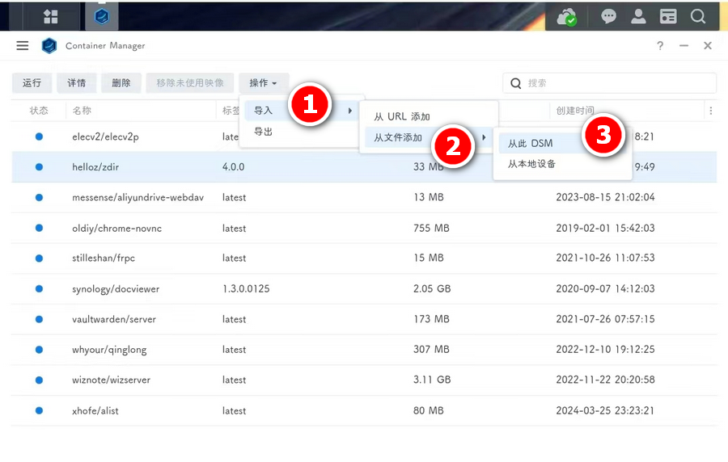This screenshot has height=462, width=728.
Task: Click the 2023-08-15 21:02:04 timestamp
Action: (x=605, y=197)
